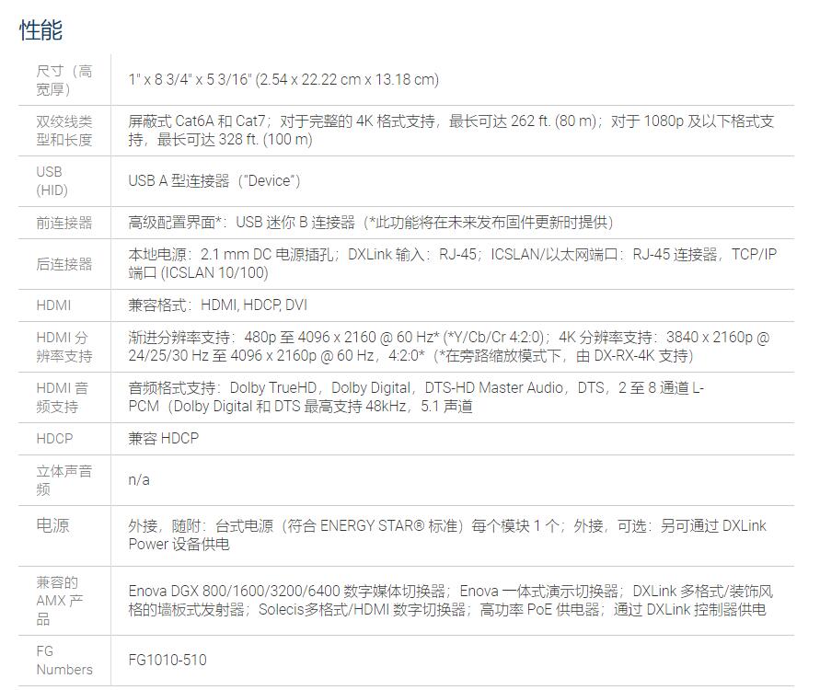This screenshot has height=690, width=820.
Task: Select the HDMI 音频支持 label
Action: [x=63, y=397]
